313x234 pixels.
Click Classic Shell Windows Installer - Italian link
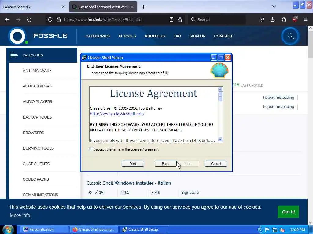pos(129,183)
